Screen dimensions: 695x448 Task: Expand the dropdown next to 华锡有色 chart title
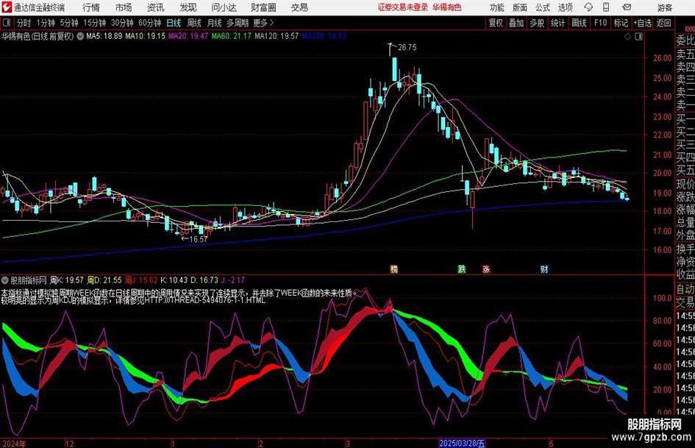point(80,36)
